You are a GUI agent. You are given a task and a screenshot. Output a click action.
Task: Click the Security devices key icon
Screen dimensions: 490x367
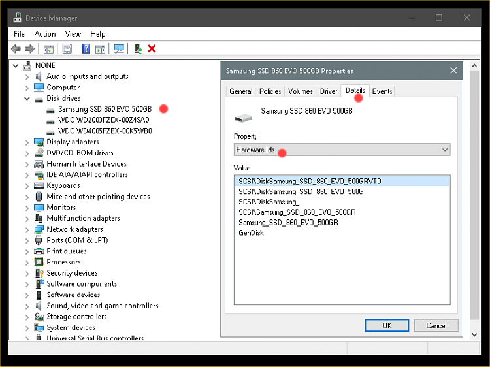tap(39, 273)
